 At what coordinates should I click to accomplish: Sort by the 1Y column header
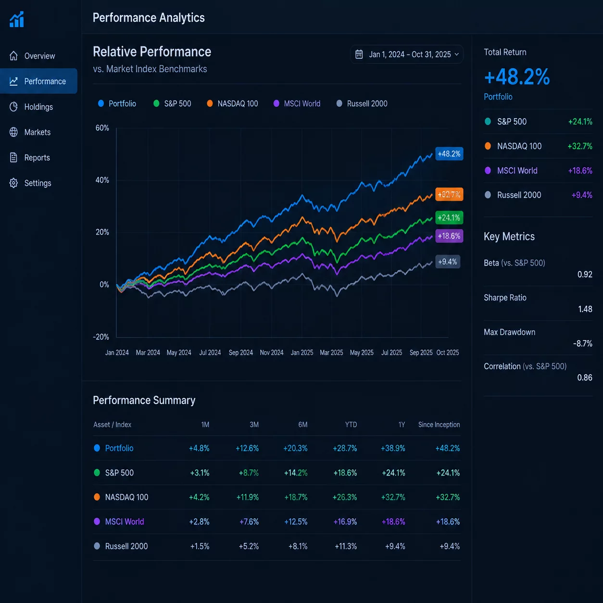coord(402,425)
